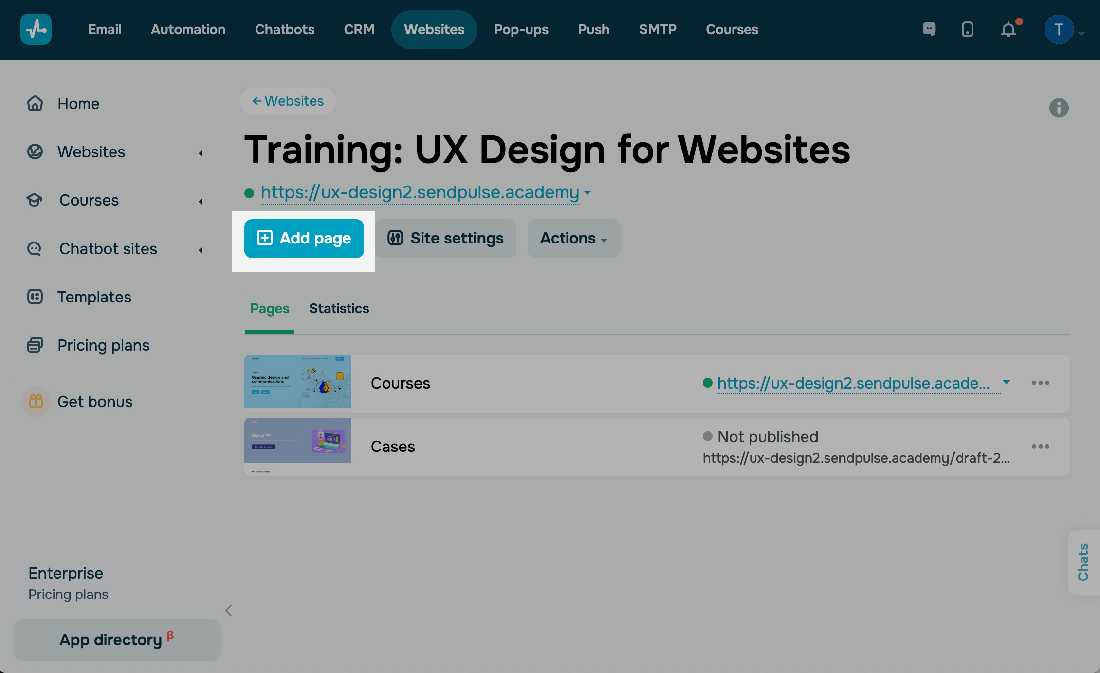
Task: Expand the Websites sidebar submenu
Action: pos(201,153)
